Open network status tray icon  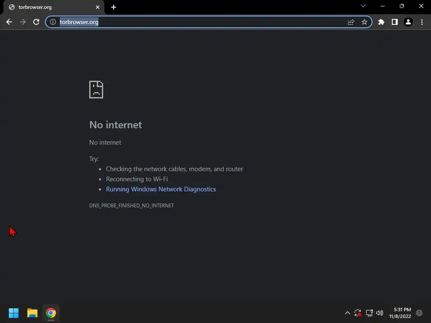point(369,313)
